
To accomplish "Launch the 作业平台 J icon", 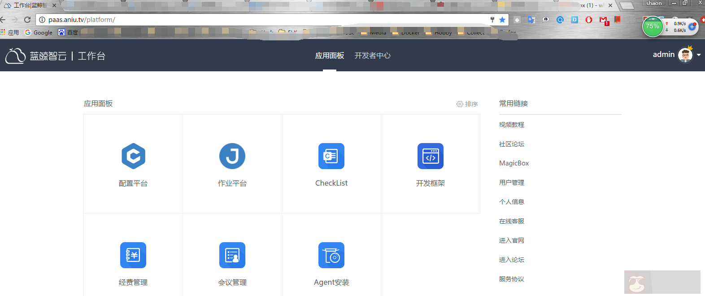I will (232, 156).
